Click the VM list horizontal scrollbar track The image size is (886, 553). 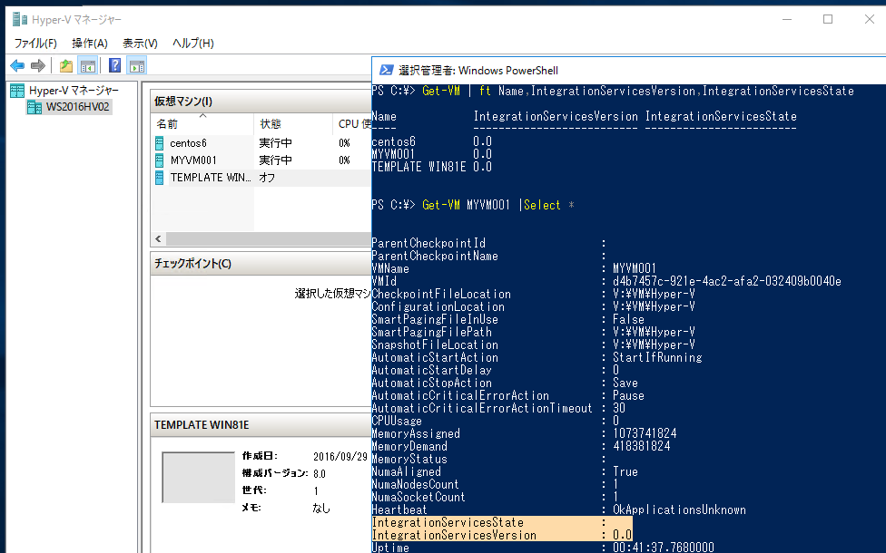[x=269, y=238]
